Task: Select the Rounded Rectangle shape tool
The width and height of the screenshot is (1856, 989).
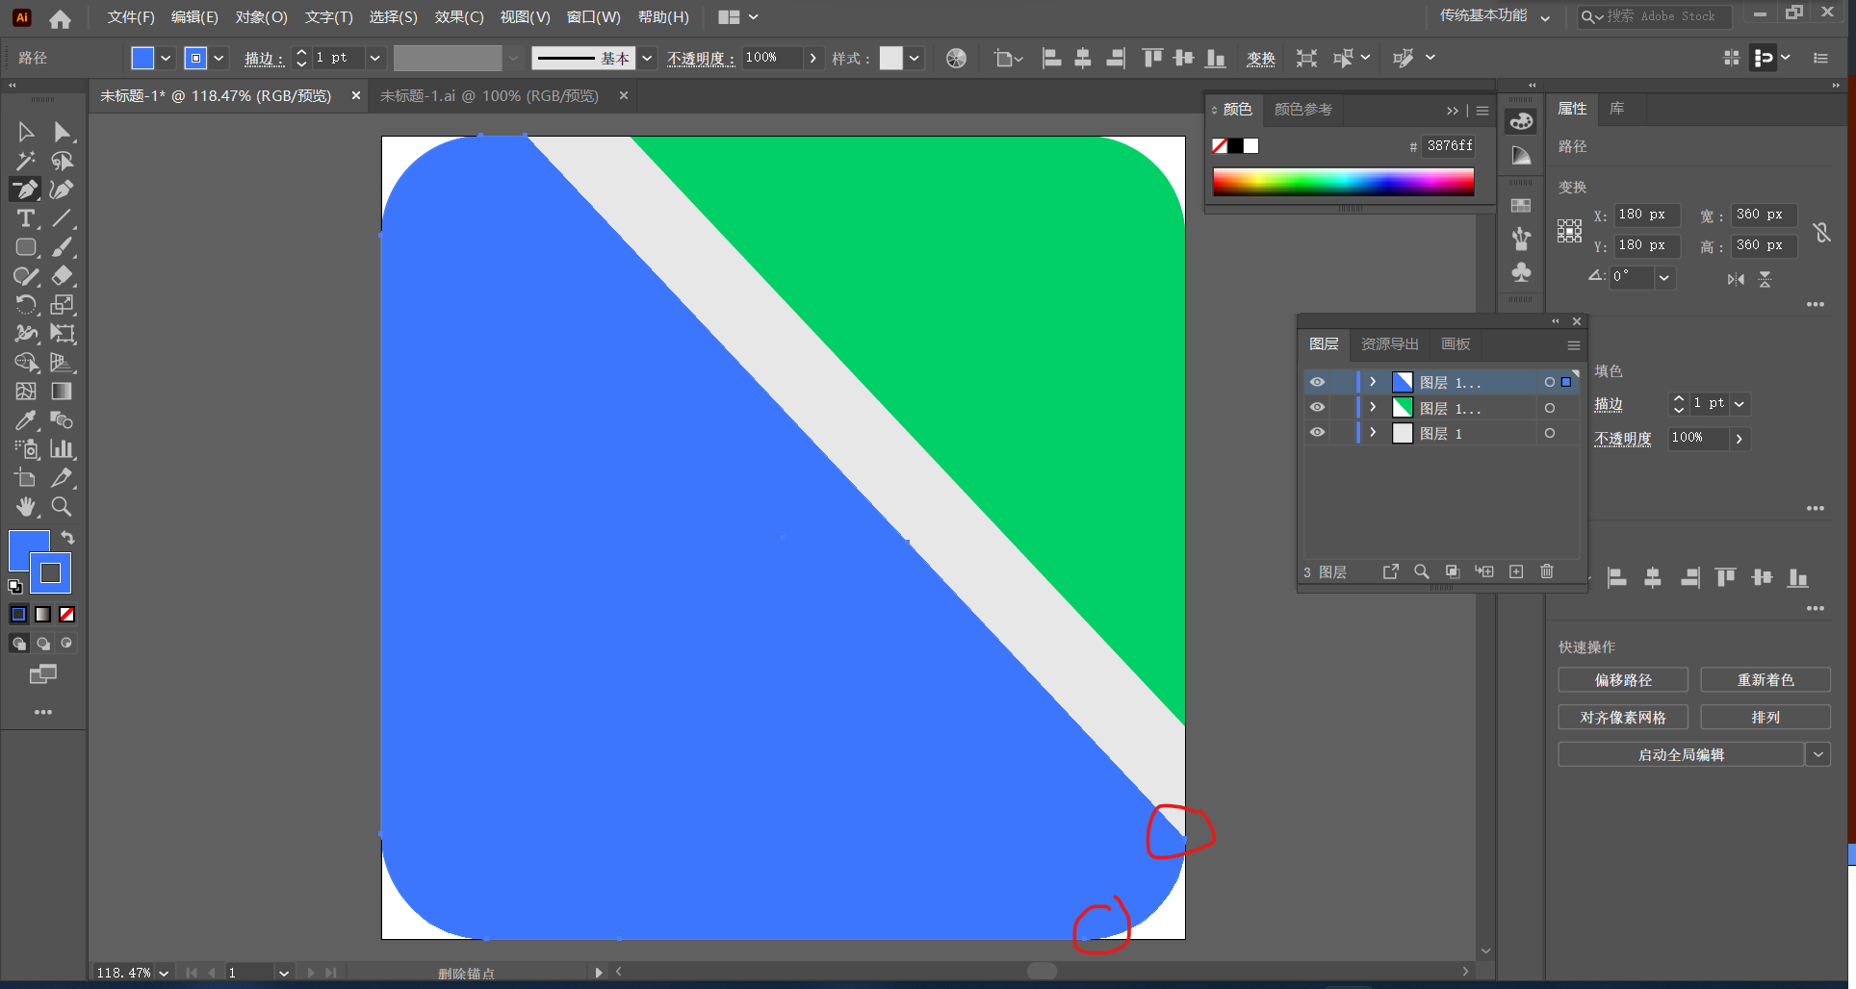Action: click(26, 247)
